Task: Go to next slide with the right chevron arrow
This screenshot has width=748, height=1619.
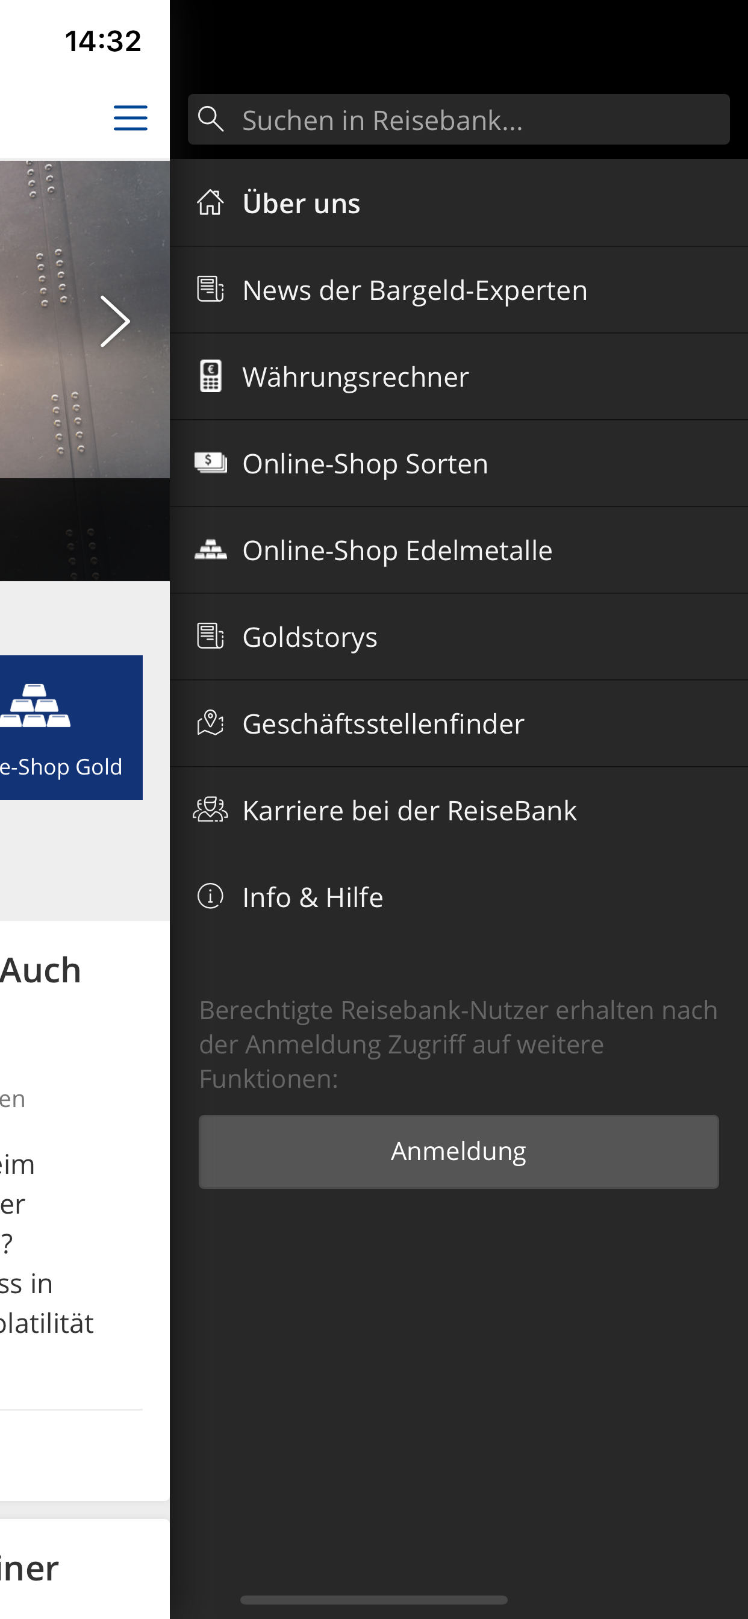Action: click(115, 321)
